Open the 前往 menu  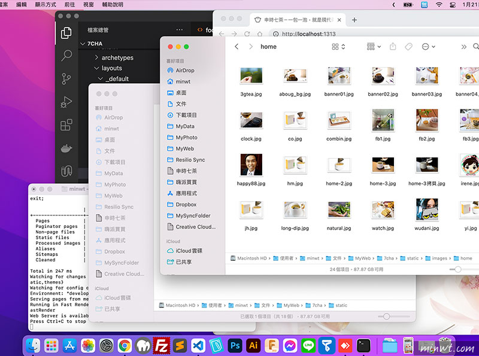[69, 5]
